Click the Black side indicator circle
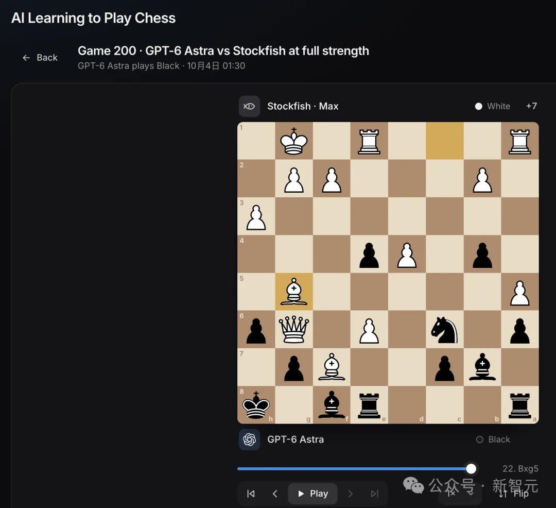Viewport: 556px width, 508px height. pyautogui.click(x=479, y=439)
